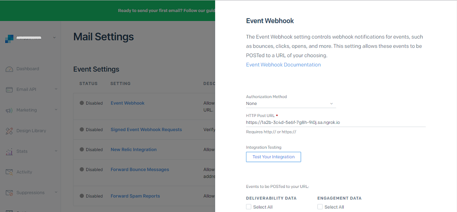Click the Design Library icon
457x212 pixels.
(x=9, y=131)
